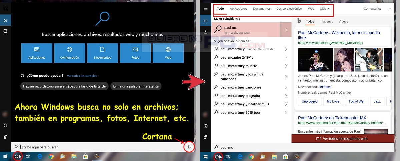
Task: Open the hamburger menu in the empty search window
Action: (x=5, y=9)
